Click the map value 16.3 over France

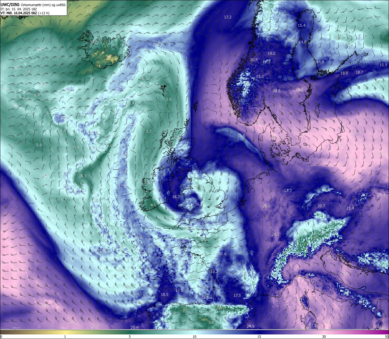(214, 272)
